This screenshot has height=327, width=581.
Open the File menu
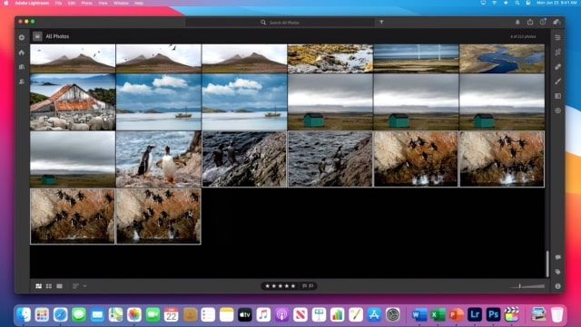point(58,3)
